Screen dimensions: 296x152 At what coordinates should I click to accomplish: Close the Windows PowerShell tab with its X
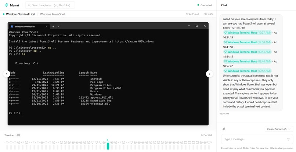pos(46,27)
